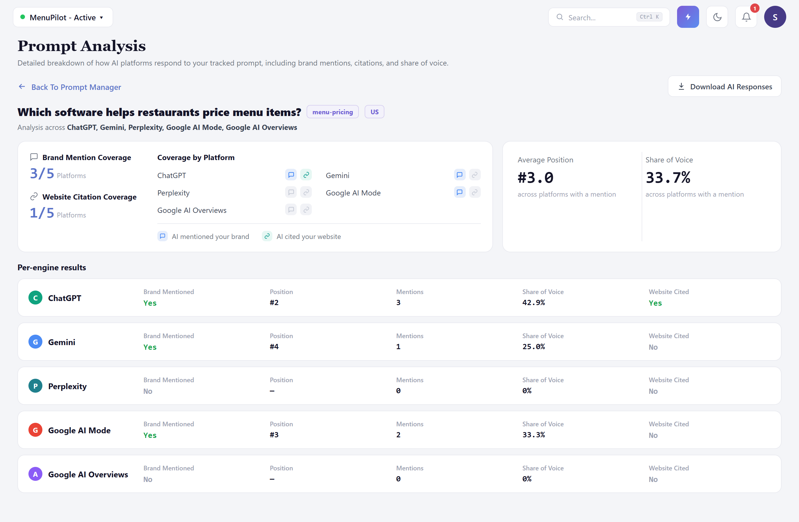Click ChatGPT website citation link icon

(306, 175)
